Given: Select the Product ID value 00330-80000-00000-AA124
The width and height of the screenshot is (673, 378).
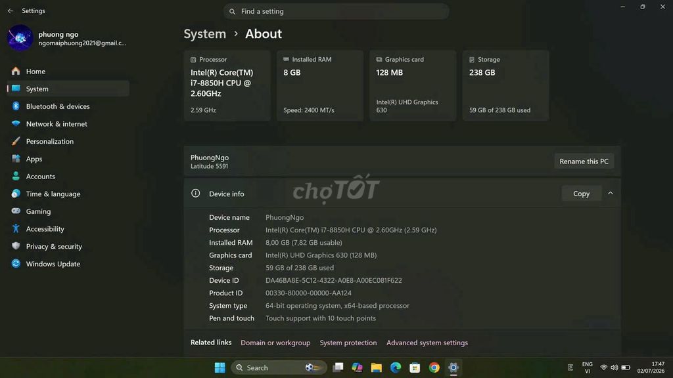Looking at the screenshot, I should [308, 293].
